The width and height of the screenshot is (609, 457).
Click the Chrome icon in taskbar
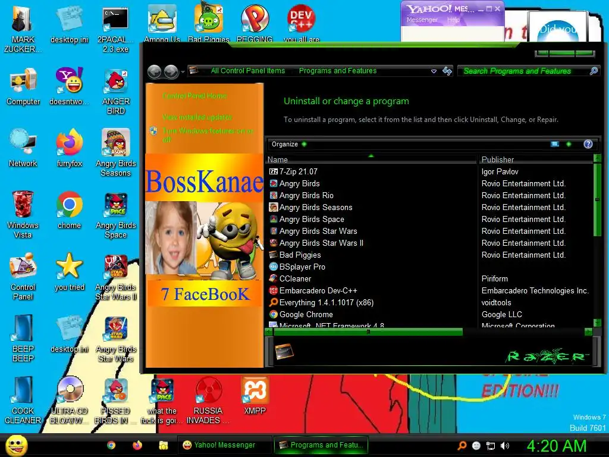(111, 445)
